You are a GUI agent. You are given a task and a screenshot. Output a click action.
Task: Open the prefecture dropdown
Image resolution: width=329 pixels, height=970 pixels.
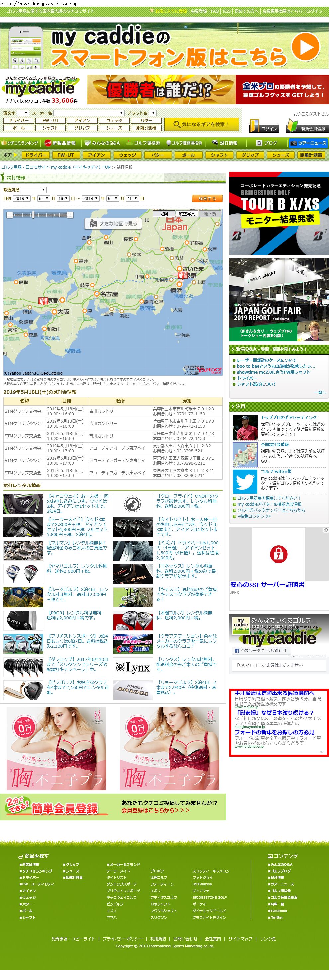point(34,190)
